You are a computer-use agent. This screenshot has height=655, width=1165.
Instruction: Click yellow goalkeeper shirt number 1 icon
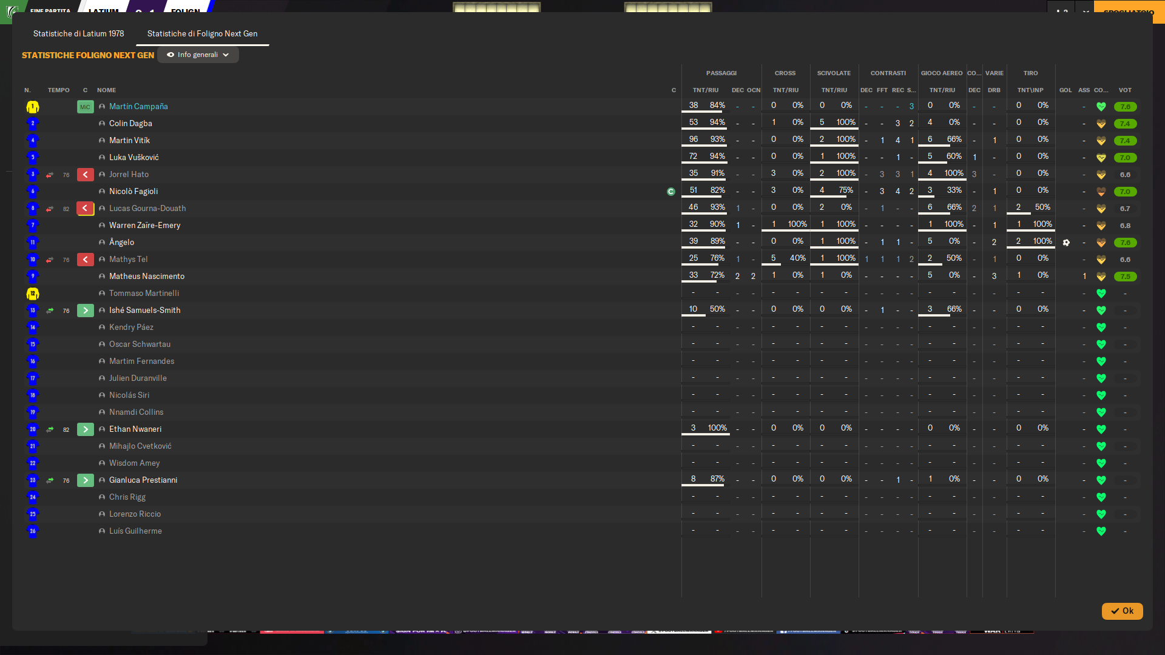pos(33,107)
